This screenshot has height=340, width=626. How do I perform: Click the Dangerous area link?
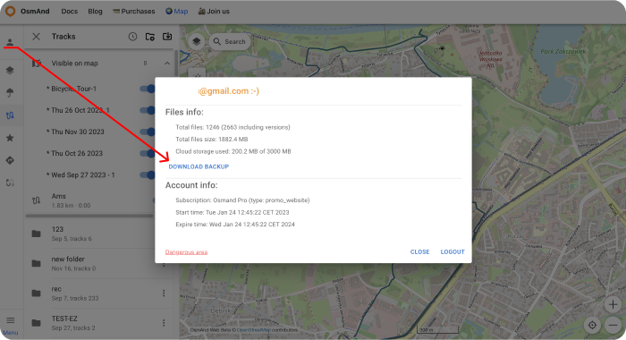(x=186, y=252)
